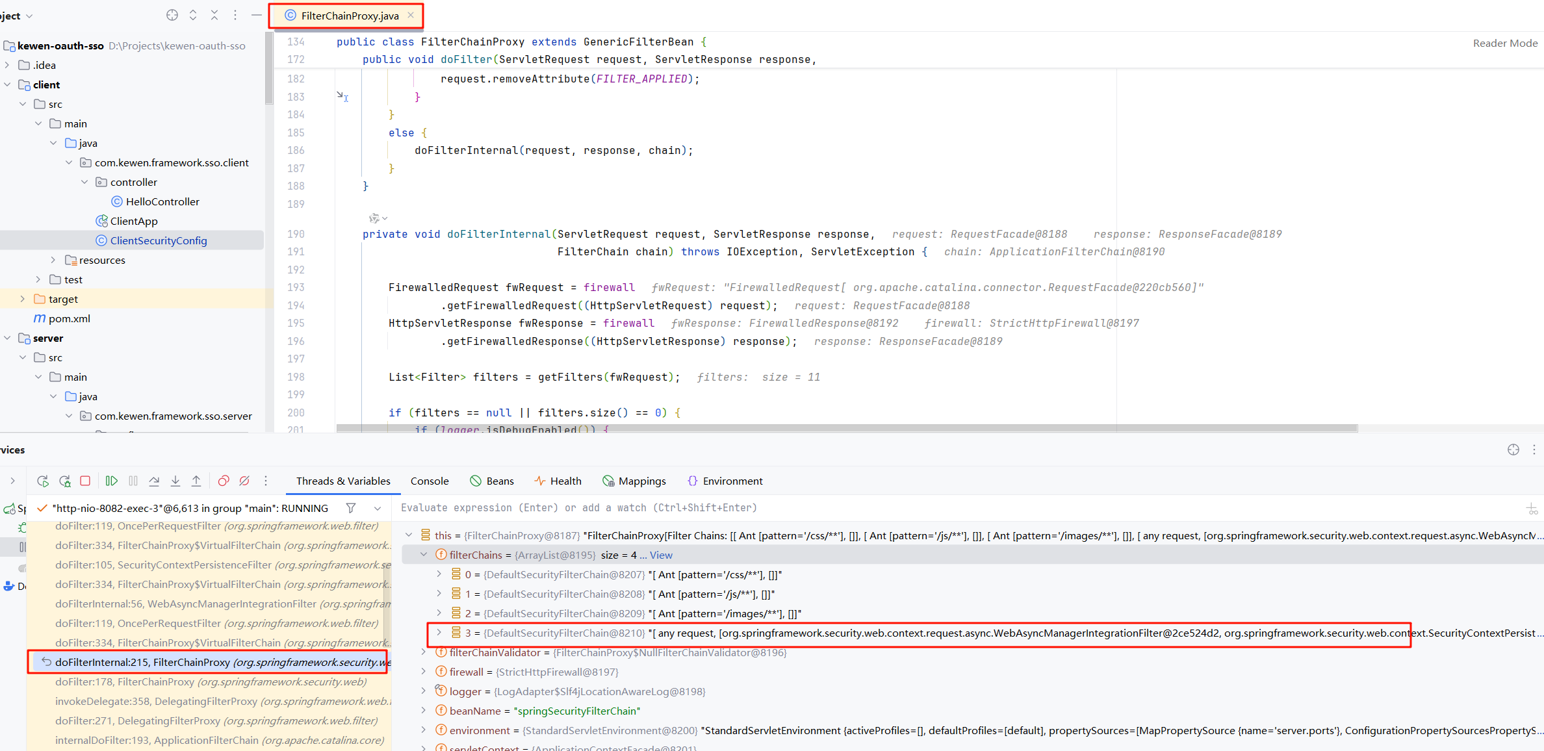Image resolution: width=1544 pixels, height=751 pixels.
Task: Collapse the 'this' variable node
Action: [x=409, y=535]
